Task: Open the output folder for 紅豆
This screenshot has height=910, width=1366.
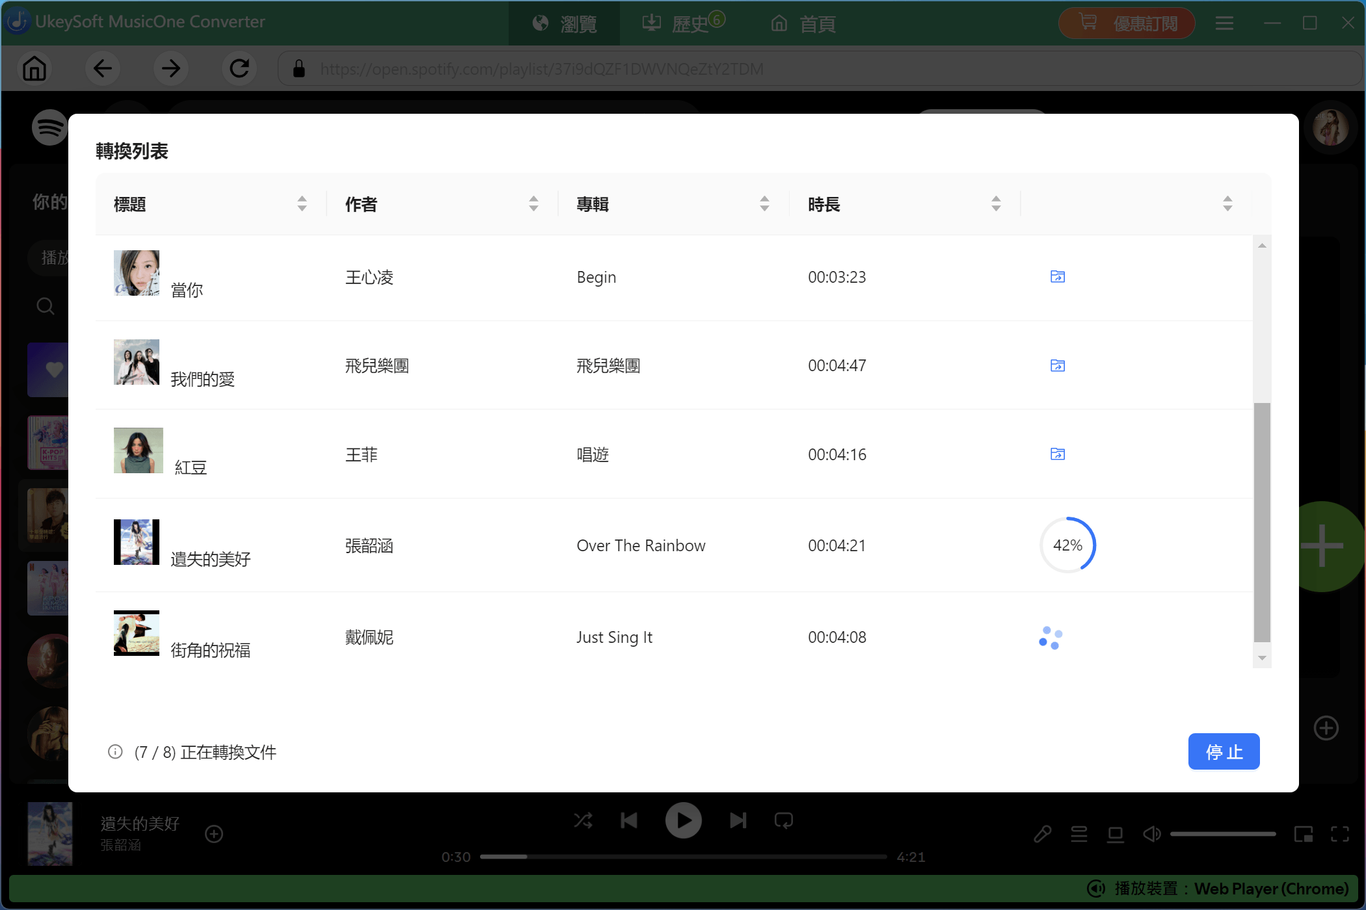Action: (x=1057, y=454)
